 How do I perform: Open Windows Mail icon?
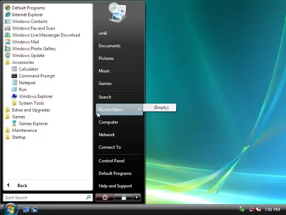8,42
